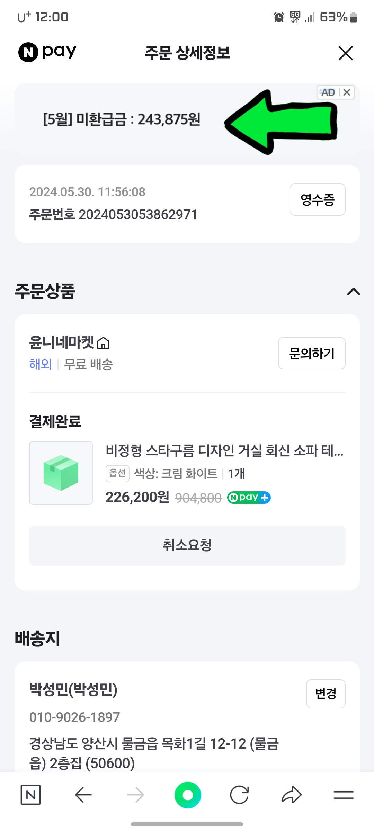The width and height of the screenshot is (374, 831).
Task: Close the order details page
Action: point(345,53)
